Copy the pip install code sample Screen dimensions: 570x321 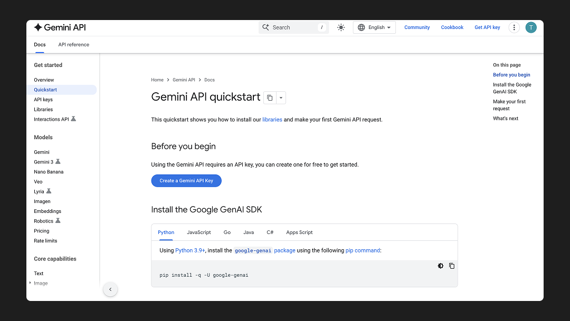pos(451,266)
